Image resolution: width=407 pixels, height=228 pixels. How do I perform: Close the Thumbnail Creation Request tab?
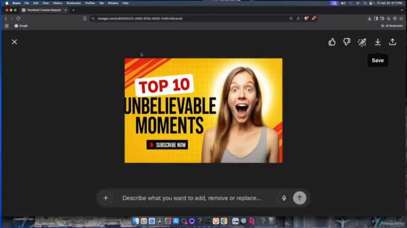(66, 10)
